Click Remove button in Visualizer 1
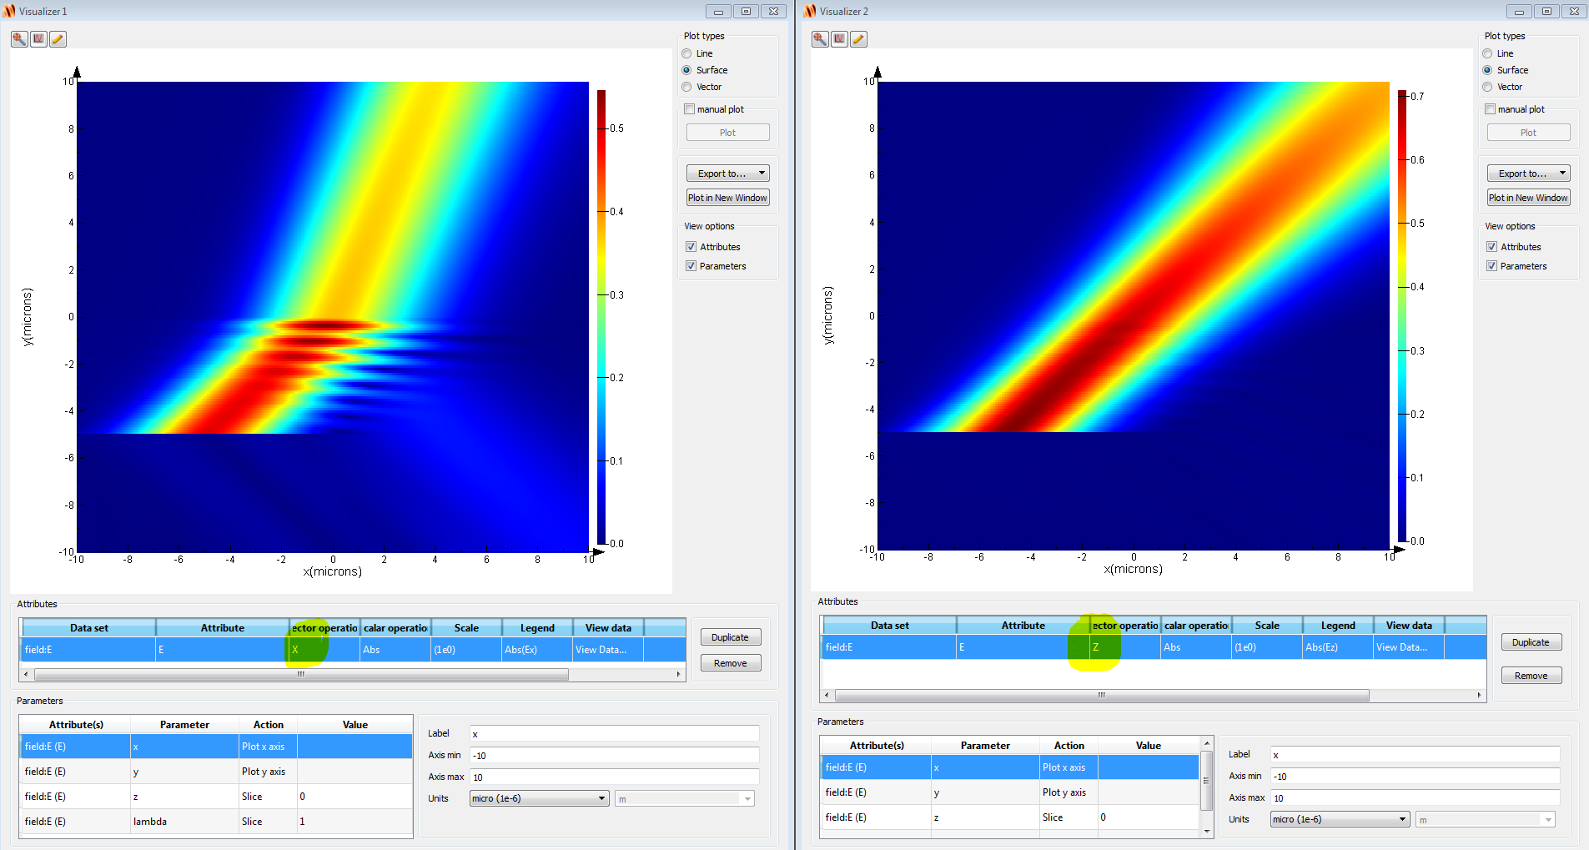Viewport: 1589px width, 850px height. point(731,663)
